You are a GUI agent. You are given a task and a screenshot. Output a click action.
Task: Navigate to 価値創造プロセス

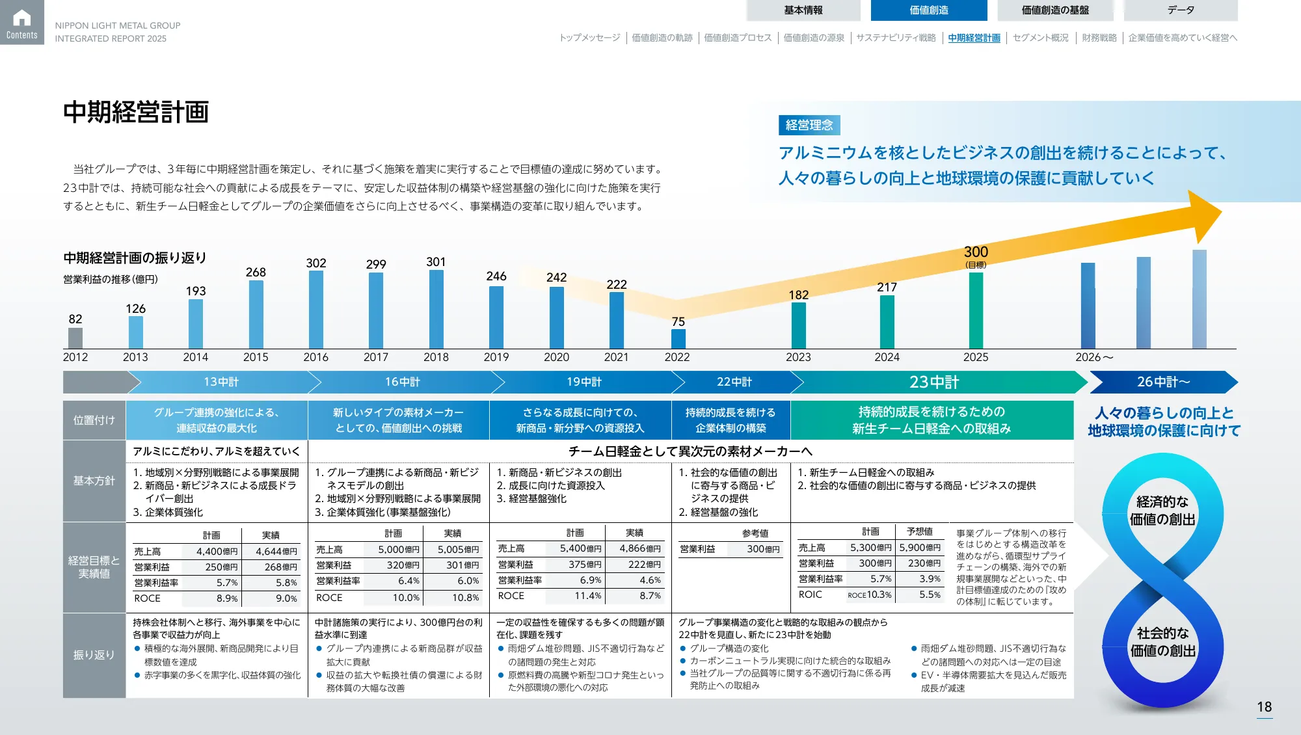tap(737, 38)
